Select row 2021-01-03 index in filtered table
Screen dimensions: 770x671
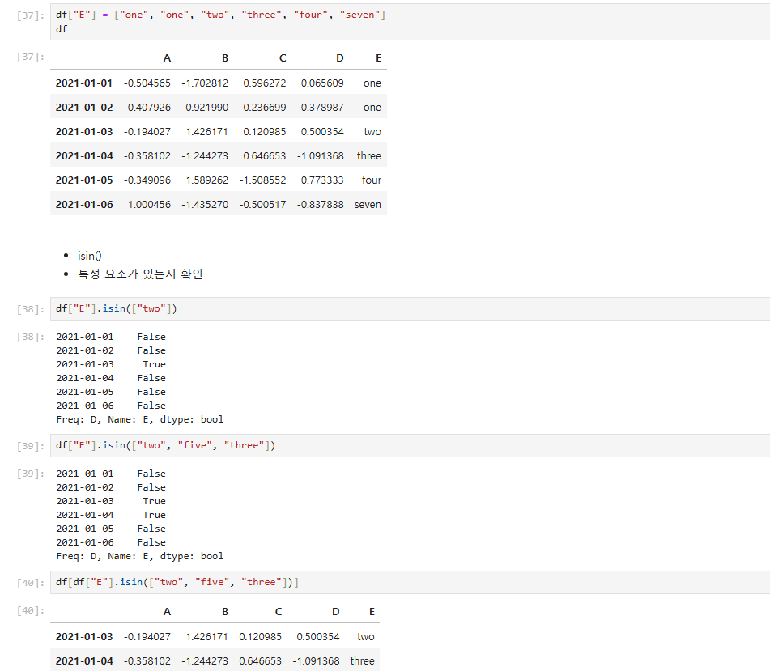[84, 637]
